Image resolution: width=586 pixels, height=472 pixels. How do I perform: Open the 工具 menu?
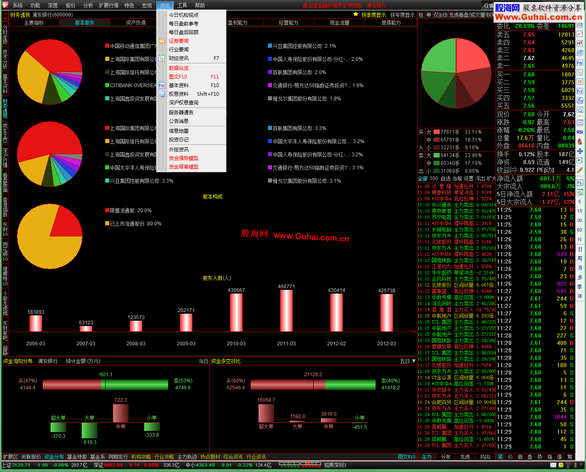click(182, 5)
